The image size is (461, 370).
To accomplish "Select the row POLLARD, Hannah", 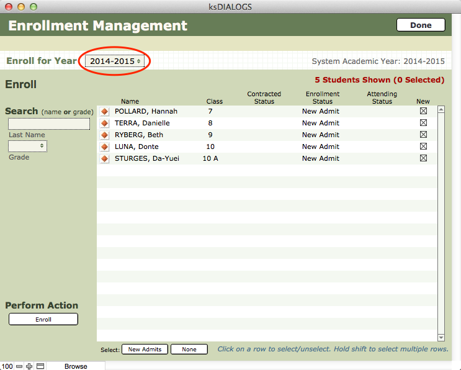I will [x=267, y=112].
